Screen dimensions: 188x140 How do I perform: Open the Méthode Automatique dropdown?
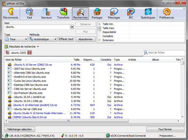click(x=43, y=39)
